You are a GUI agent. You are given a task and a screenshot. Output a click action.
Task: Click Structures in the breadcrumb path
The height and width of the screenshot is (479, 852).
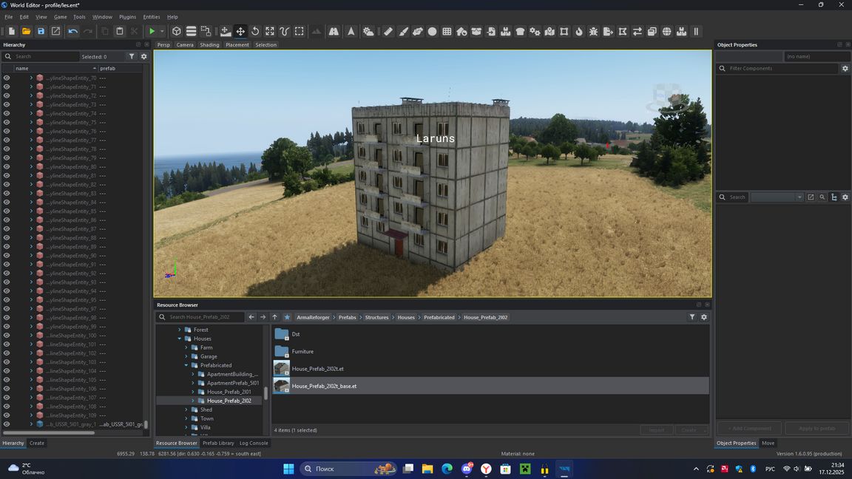(x=376, y=317)
